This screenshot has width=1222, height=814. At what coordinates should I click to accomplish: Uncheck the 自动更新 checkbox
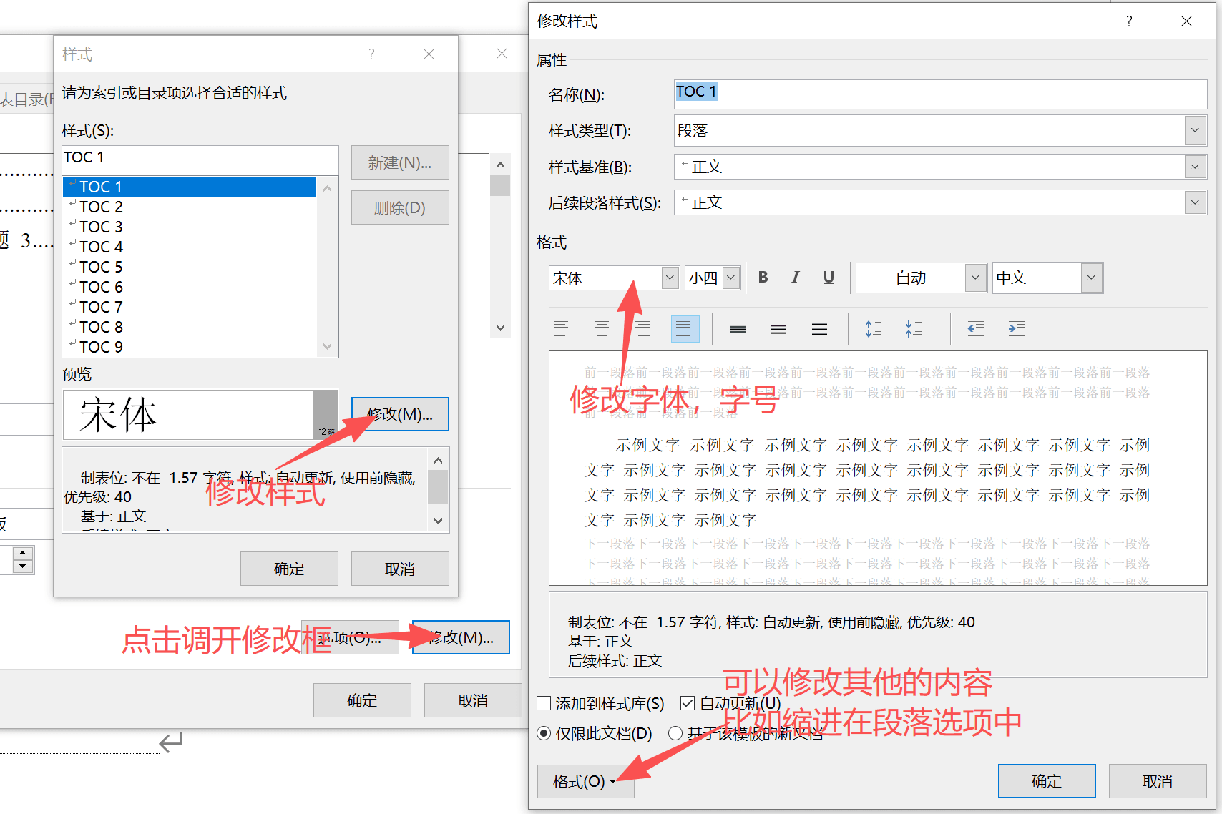688,704
